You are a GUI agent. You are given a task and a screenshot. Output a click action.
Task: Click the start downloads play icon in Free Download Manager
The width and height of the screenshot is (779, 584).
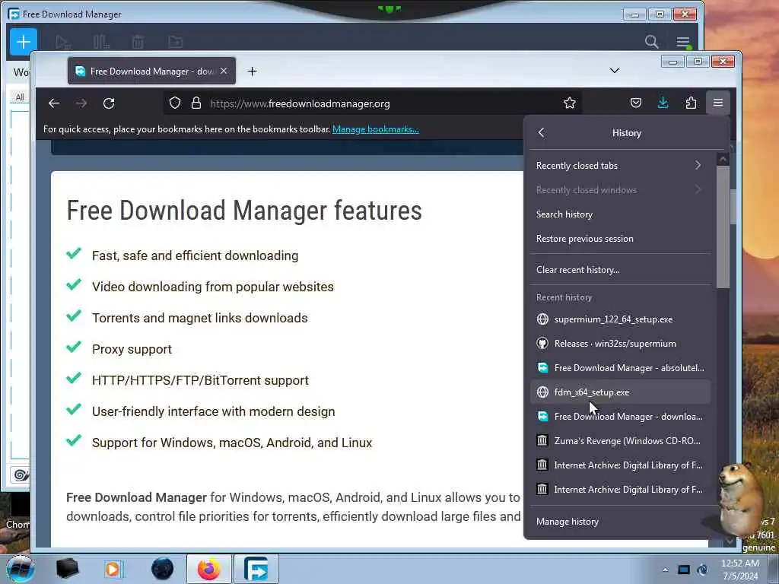point(62,43)
